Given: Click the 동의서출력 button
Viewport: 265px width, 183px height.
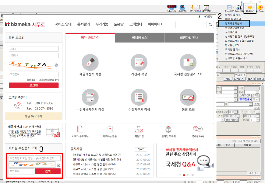Looking at the screenshot, I should (x=232, y=120).
